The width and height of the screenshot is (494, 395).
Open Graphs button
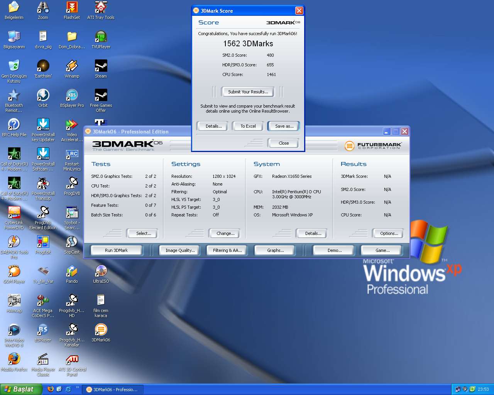point(275,250)
